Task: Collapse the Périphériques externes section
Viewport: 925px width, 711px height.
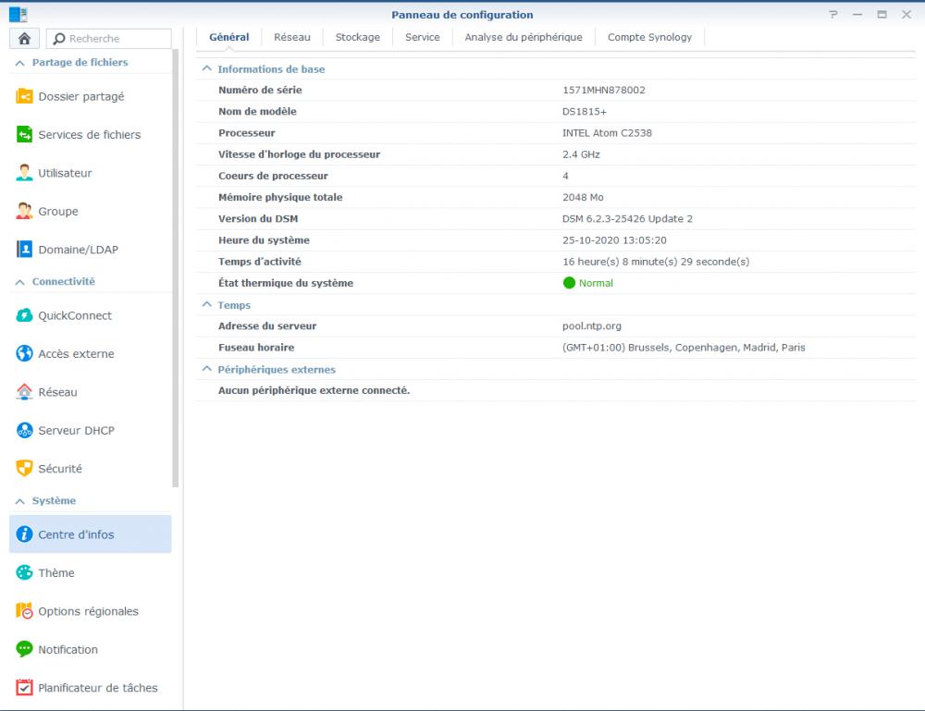Action: click(x=207, y=370)
